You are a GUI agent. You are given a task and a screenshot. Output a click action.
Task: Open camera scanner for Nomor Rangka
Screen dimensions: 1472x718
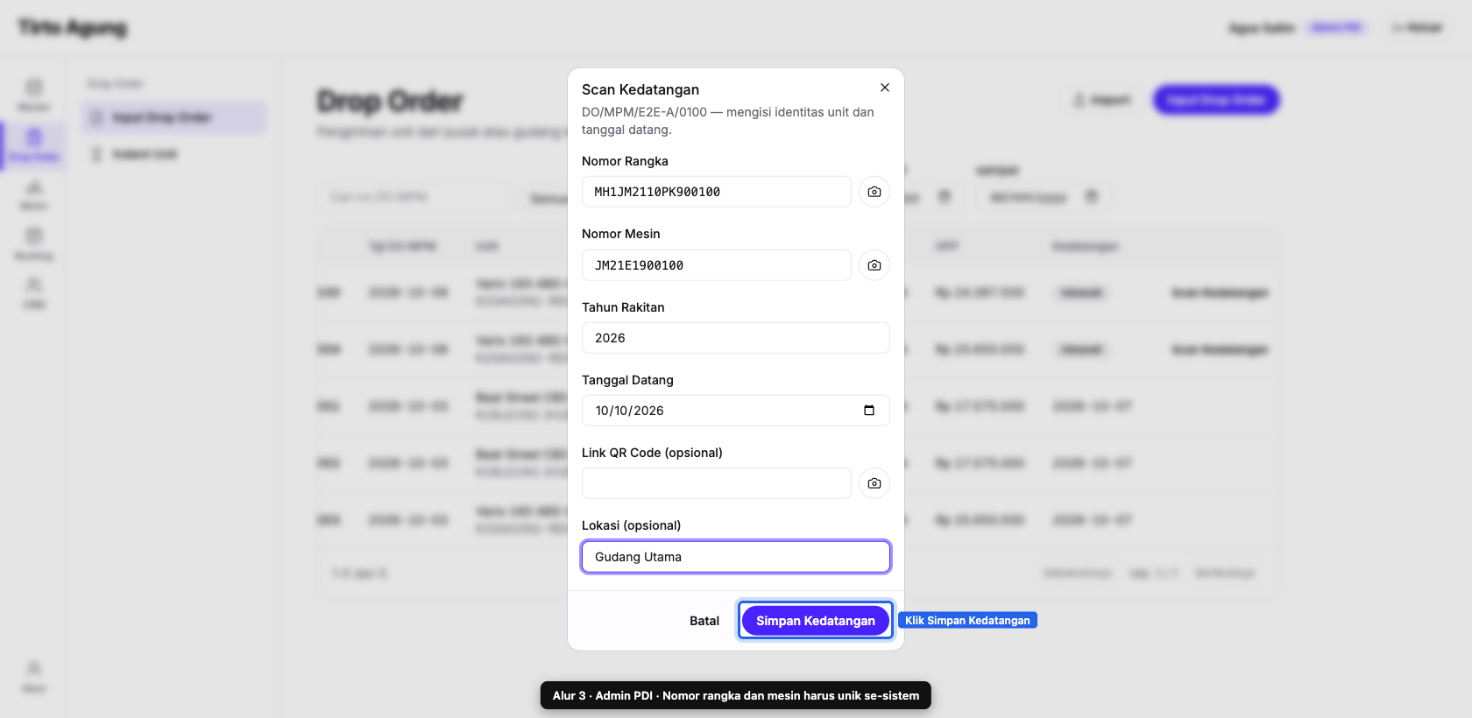coord(874,192)
